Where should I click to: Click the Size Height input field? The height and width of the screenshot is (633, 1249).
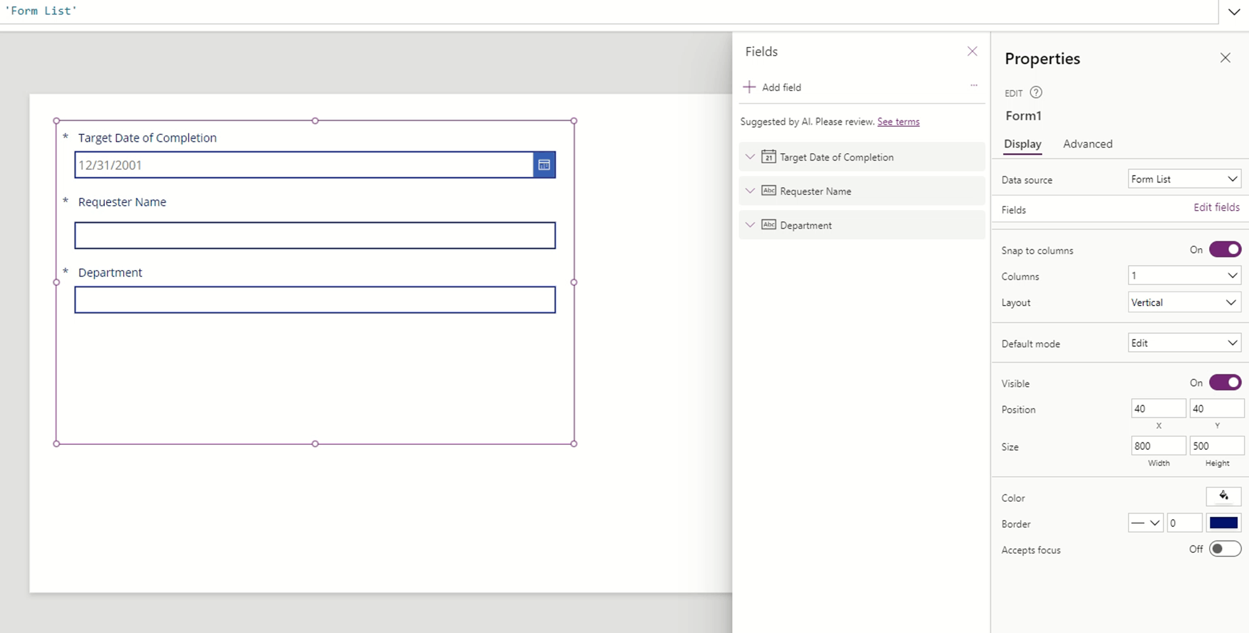pos(1217,446)
